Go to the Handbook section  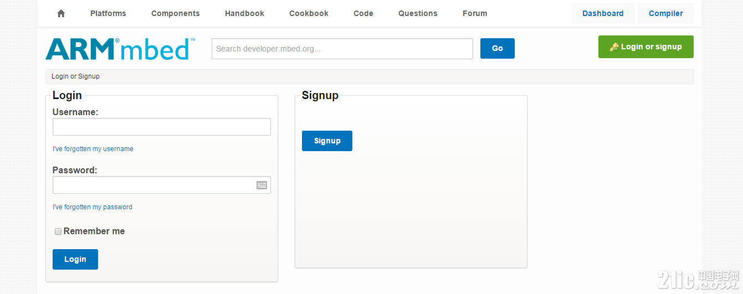click(x=244, y=13)
